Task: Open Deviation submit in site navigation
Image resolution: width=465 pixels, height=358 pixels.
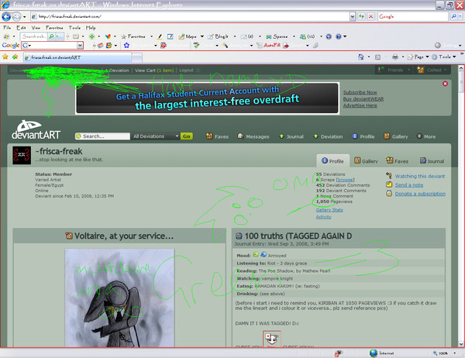Action: (328, 136)
